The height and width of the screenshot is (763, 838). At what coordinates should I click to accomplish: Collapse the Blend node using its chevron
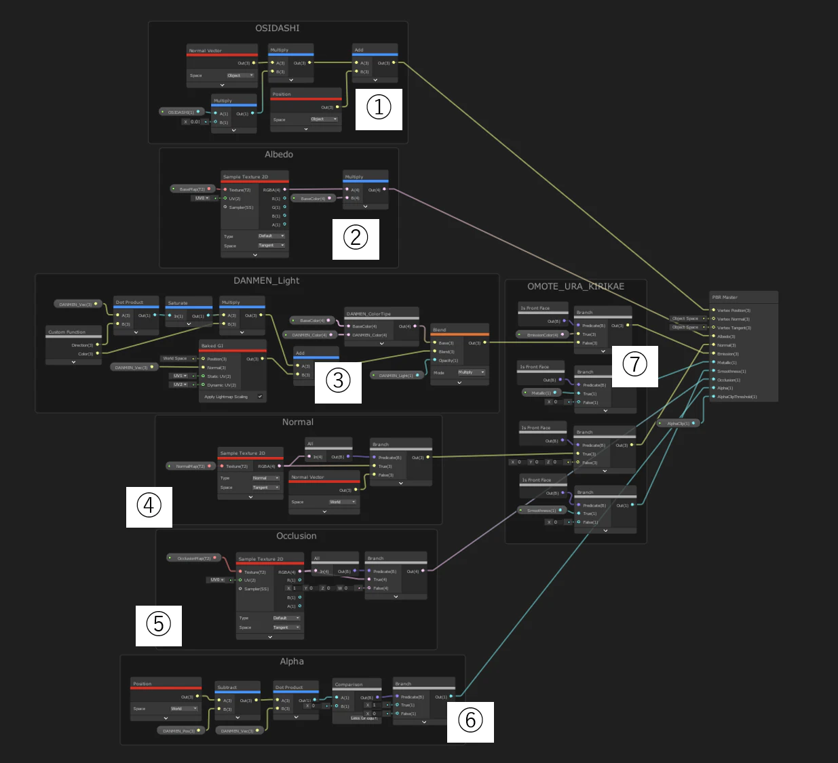pyautogui.click(x=459, y=383)
